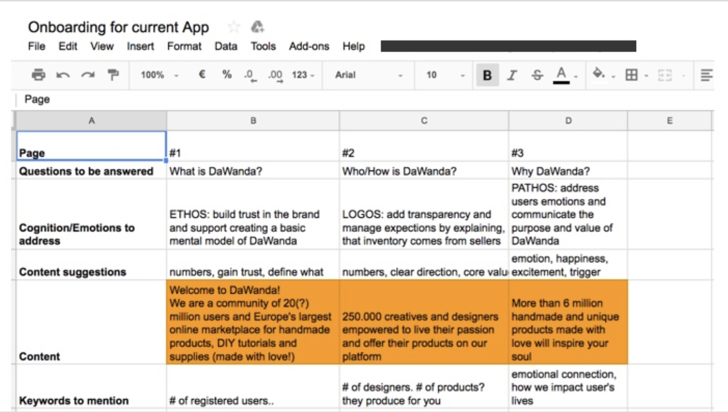Select orange 'More than 6 million' cell
The width and height of the screenshot is (728, 412).
point(568,322)
